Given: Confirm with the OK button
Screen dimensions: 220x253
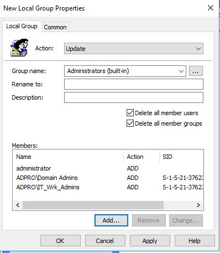Looking at the screenshot, I should point(60,241).
